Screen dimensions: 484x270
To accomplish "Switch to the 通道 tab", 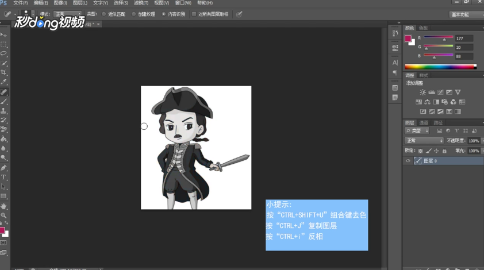I will tap(424, 122).
